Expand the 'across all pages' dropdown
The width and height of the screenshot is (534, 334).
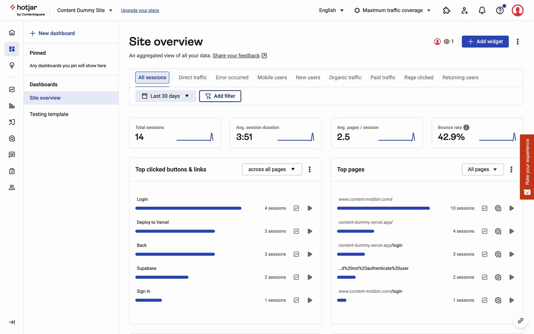click(x=272, y=169)
